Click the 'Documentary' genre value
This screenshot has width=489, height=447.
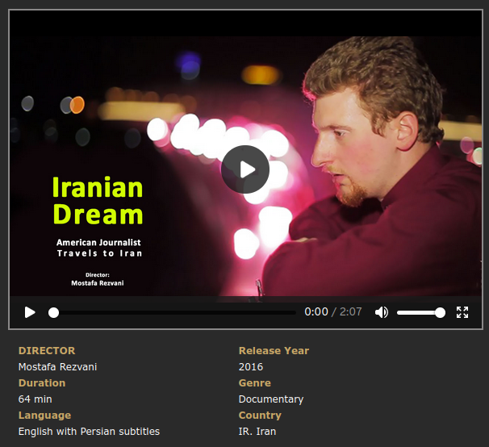[271, 399]
